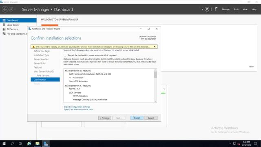Dismiss the alternate source path warning
Image resolution: width=261 pixels, height=147 pixels.
click(155, 47)
